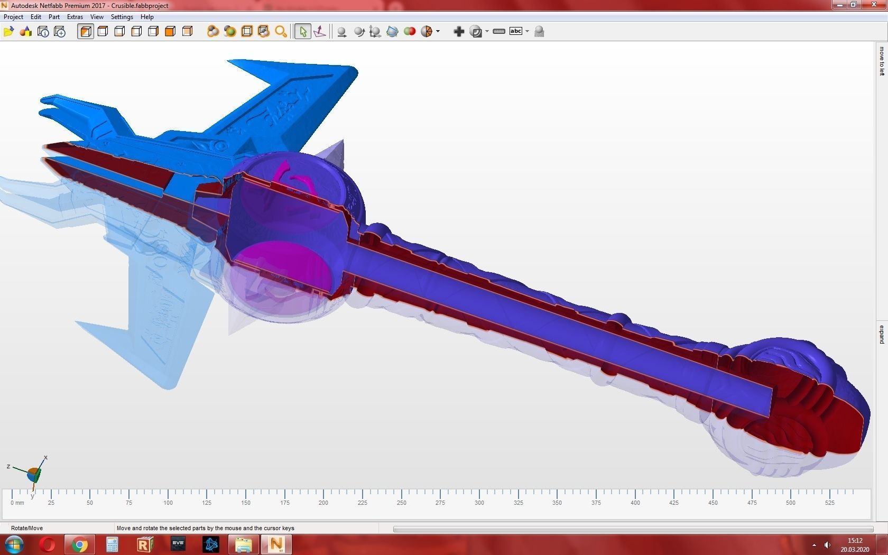
Task: Expand the abc label dropdown arrow
Action: [x=527, y=32]
